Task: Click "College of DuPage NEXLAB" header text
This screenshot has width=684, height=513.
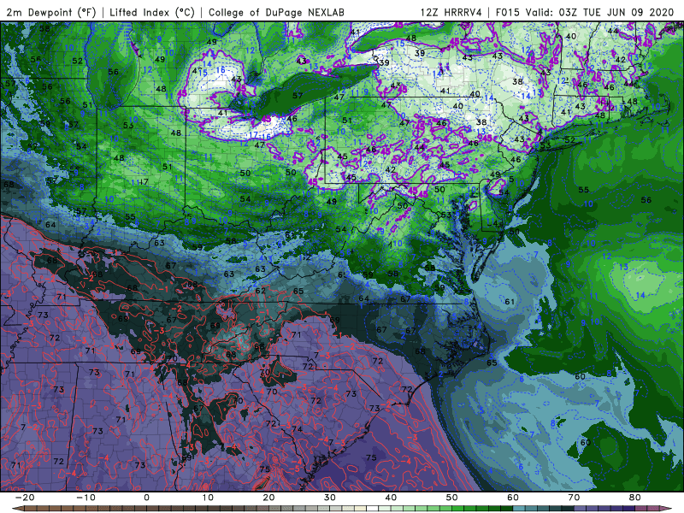Action: (276, 13)
